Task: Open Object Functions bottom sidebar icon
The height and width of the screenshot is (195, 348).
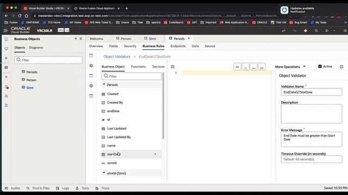Action: (91, 96)
